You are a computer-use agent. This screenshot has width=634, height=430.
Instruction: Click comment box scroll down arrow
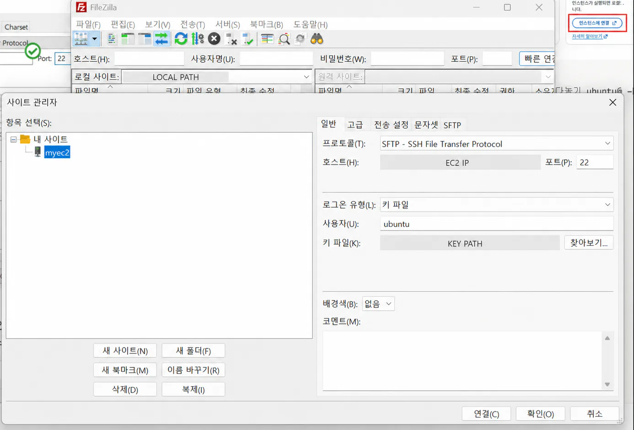(607, 384)
